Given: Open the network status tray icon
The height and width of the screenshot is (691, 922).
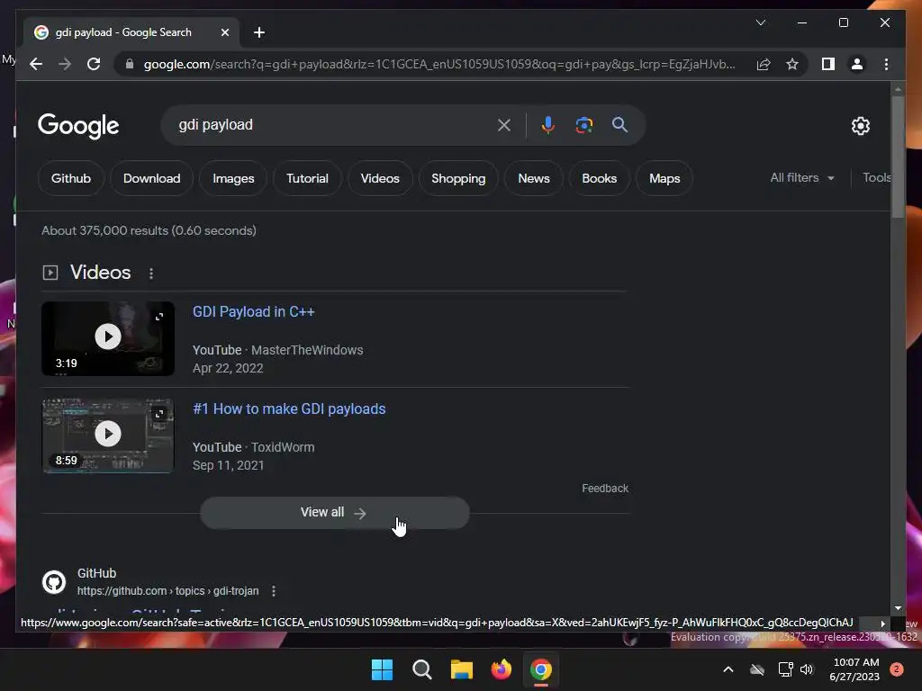Looking at the screenshot, I should pos(785,669).
